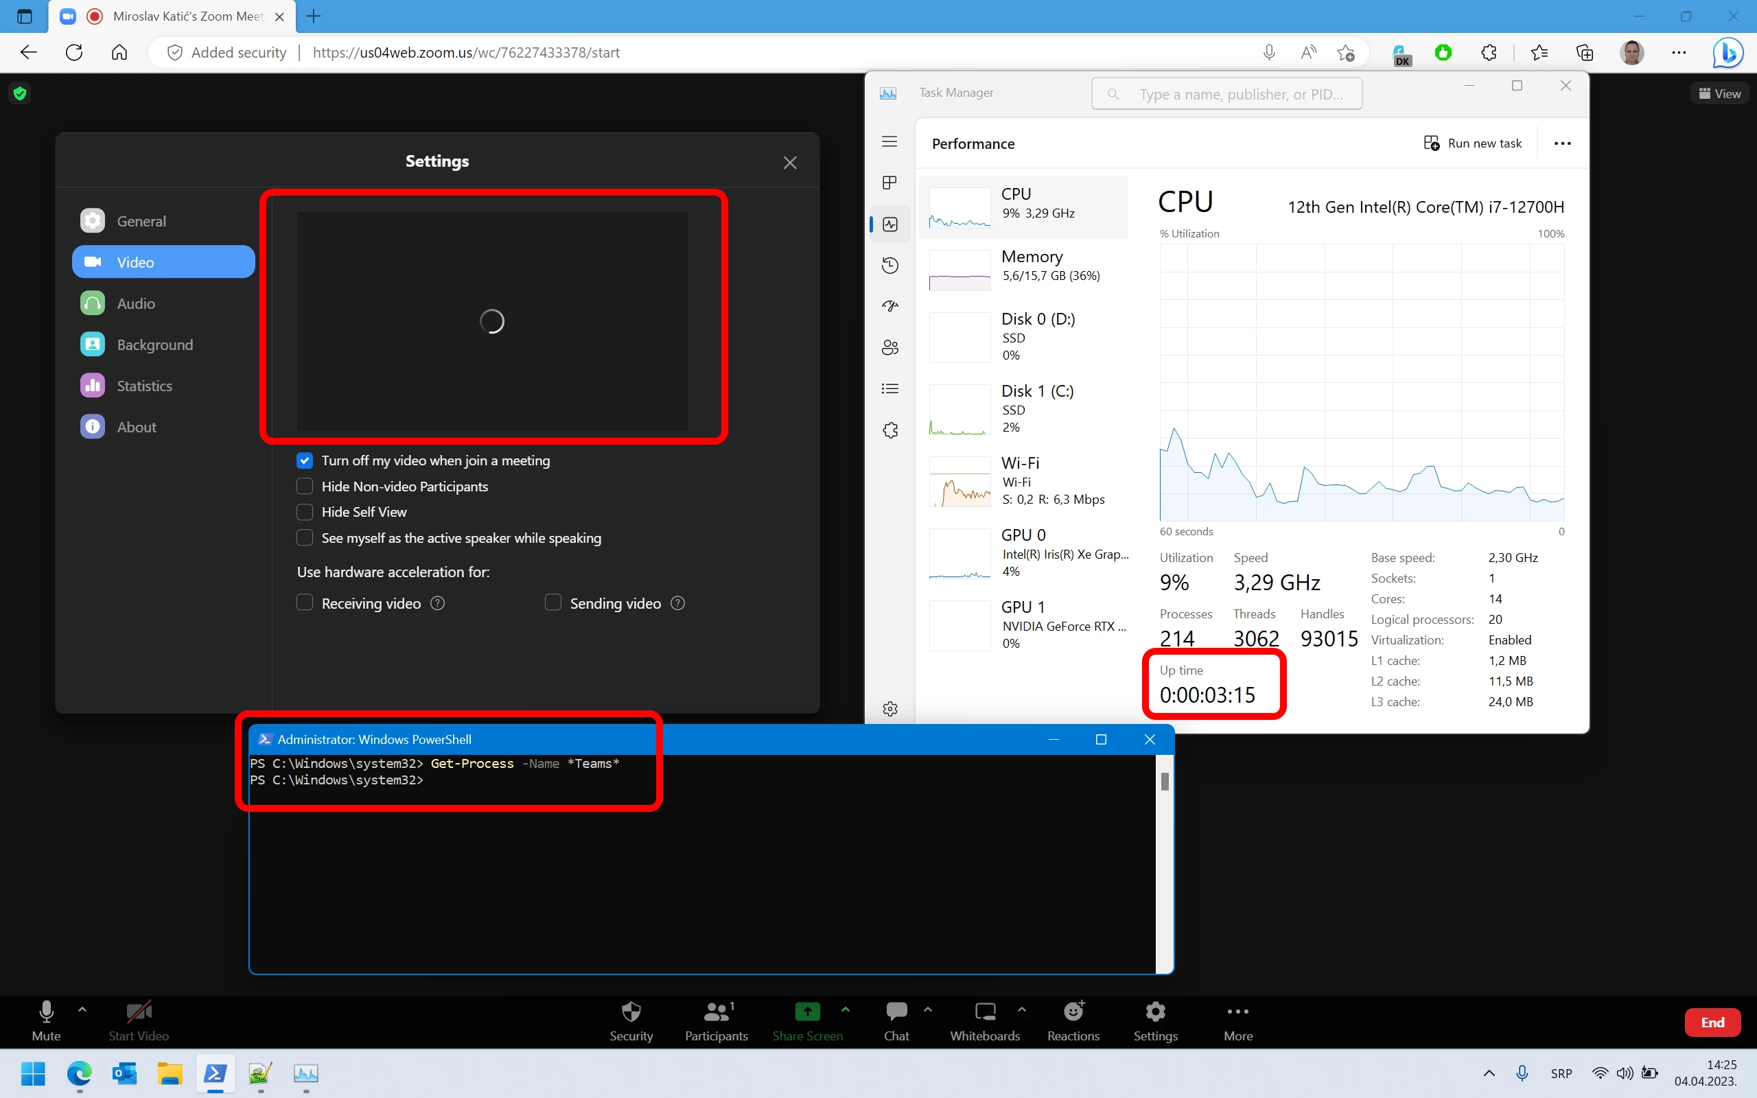Click the Security shield icon in Zoom toolbar
This screenshot has height=1098, width=1757.
(x=631, y=1012)
